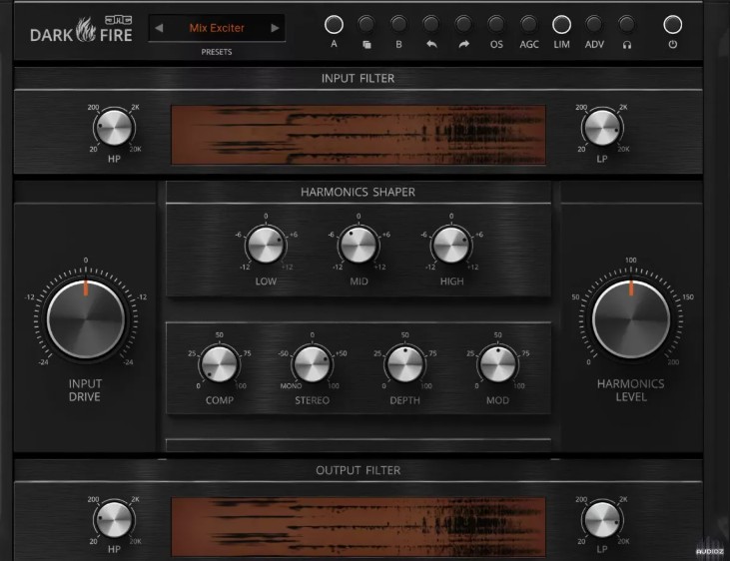The image size is (730, 561).
Task: Click the DEPTH knob
Action: [x=405, y=364]
